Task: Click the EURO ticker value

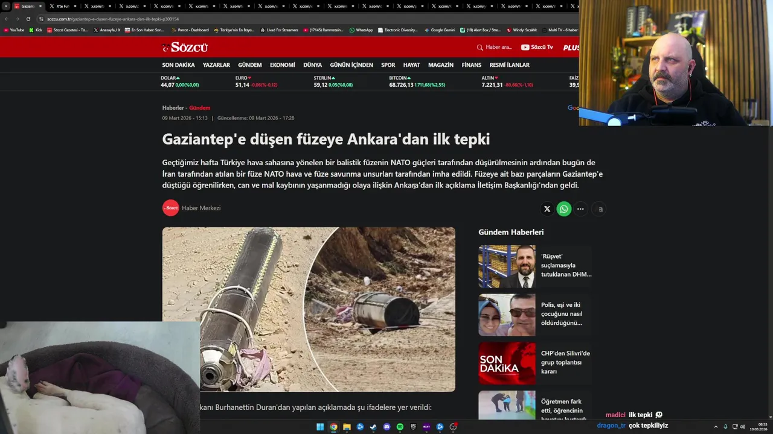Action: click(x=242, y=85)
